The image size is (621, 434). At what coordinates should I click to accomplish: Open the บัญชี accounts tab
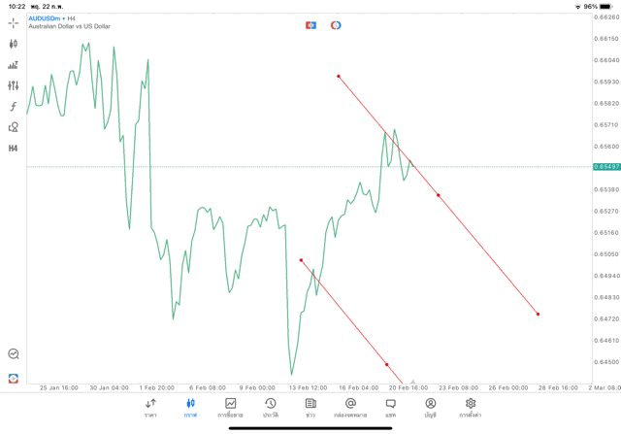(430, 408)
